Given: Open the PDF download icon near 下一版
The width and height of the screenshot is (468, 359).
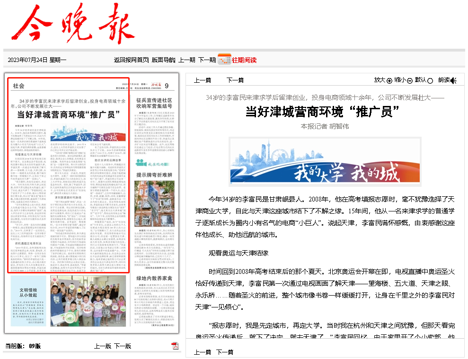Looking at the screenshot, I should (x=176, y=346).
